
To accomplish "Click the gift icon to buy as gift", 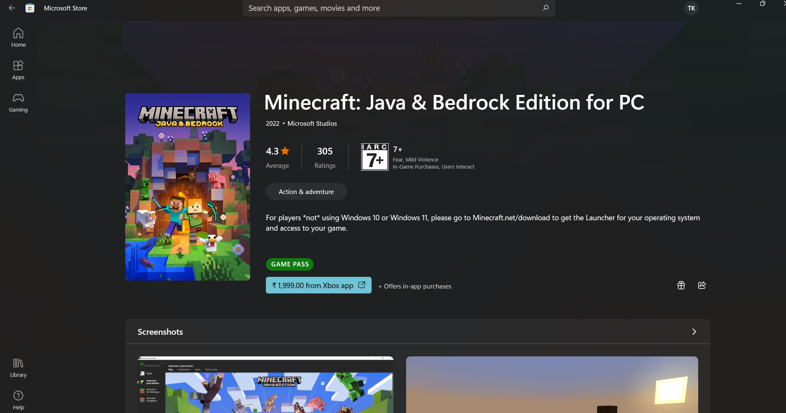I will 681,285.
